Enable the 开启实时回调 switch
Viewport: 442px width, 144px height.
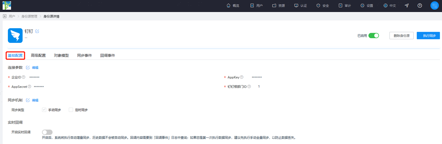[47, 132]
